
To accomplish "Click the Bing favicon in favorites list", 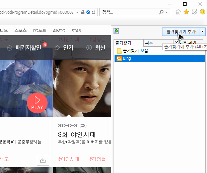I will [x=119, y=58].
